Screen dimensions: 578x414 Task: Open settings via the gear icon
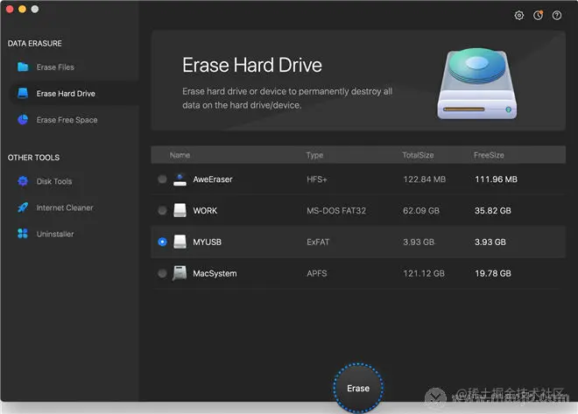[x=519, y=16]
